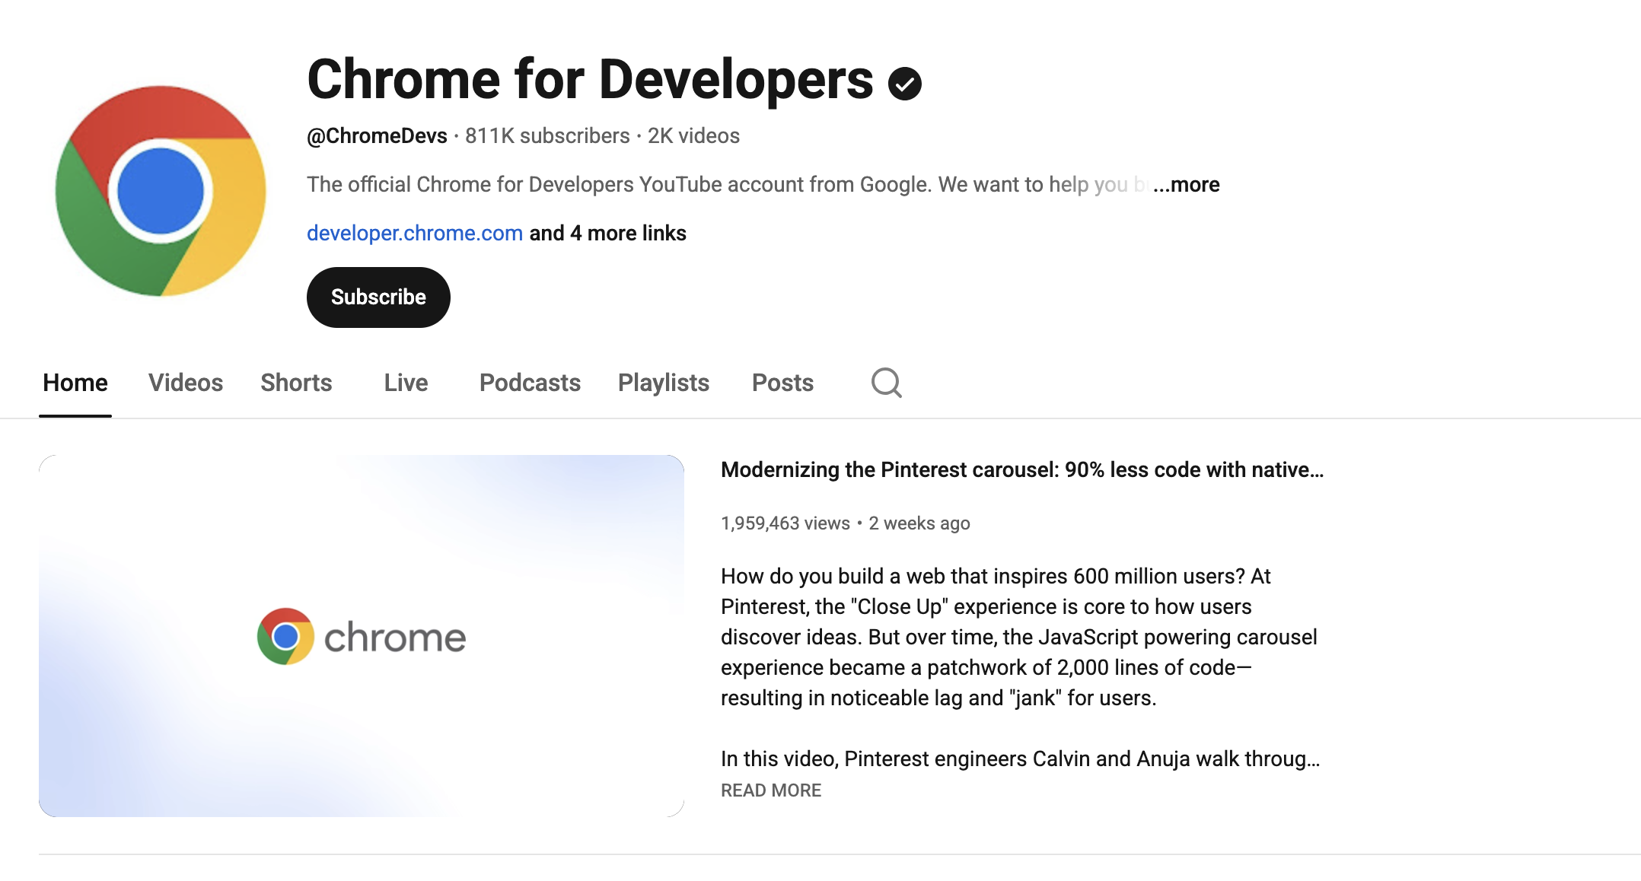This screenshot has height=881, width=1641.
Task: Click the line 'In this video, Pinterest engineers'
Action: point(1020,759)
